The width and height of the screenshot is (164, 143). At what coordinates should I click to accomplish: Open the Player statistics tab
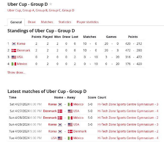[88, 22]
